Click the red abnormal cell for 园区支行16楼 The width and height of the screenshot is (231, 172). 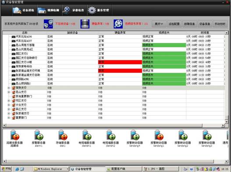point(120,62)
